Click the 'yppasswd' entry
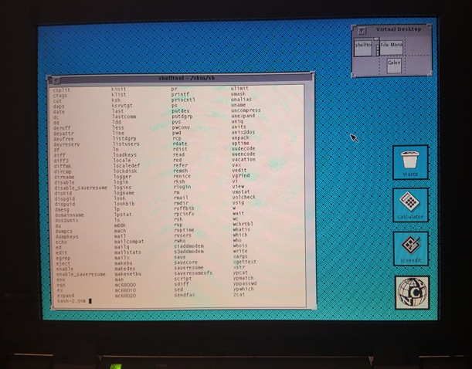 click(x=245, y=283)
